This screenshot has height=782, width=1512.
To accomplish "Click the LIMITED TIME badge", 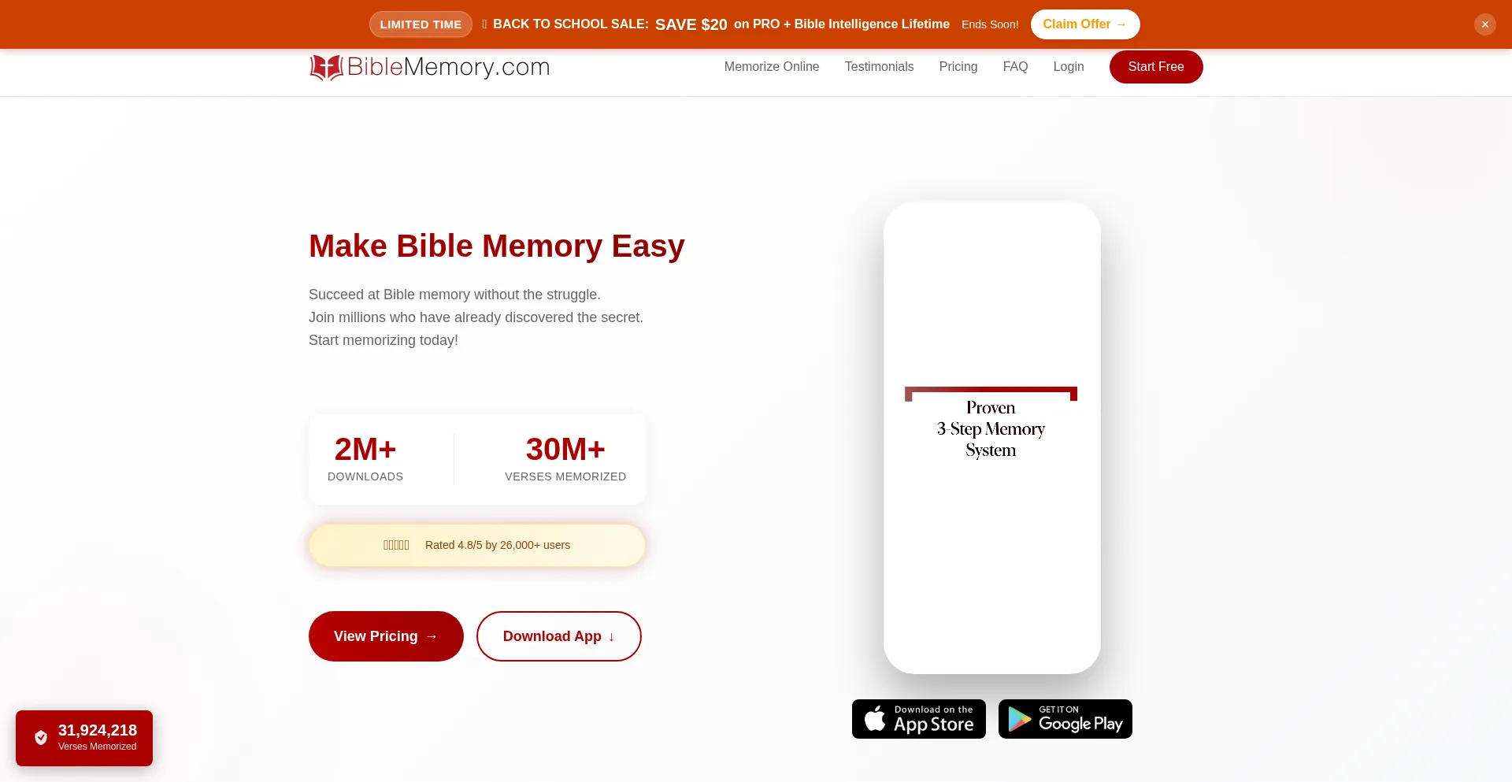I will pyautogui.click(x=421, y=24).
